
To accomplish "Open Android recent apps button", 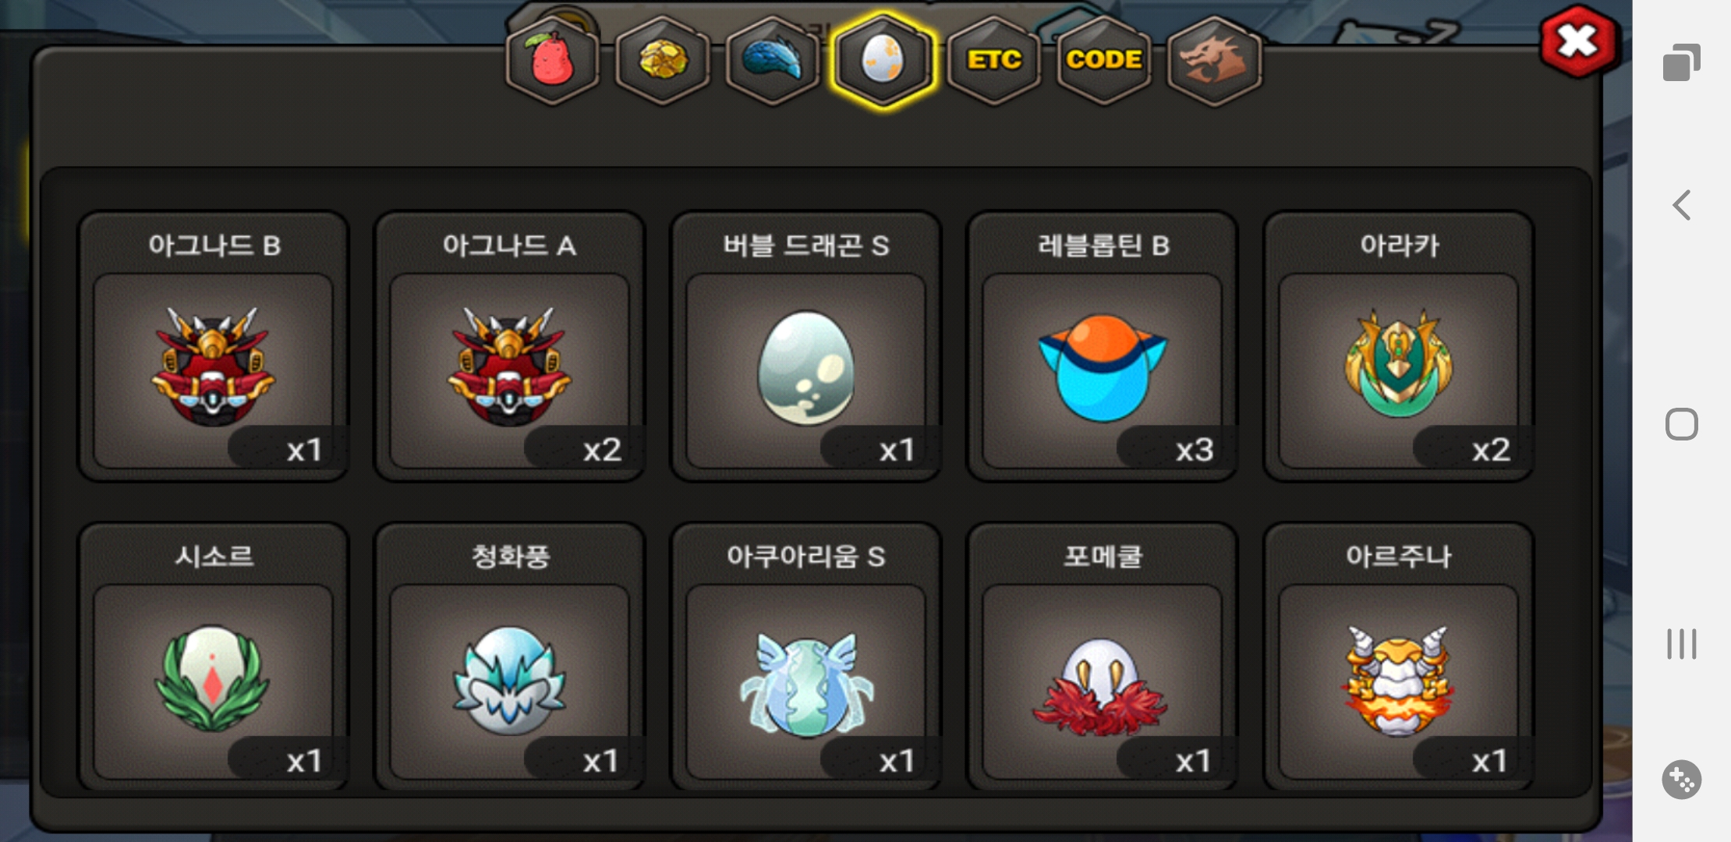I will tap(1681, 644).
